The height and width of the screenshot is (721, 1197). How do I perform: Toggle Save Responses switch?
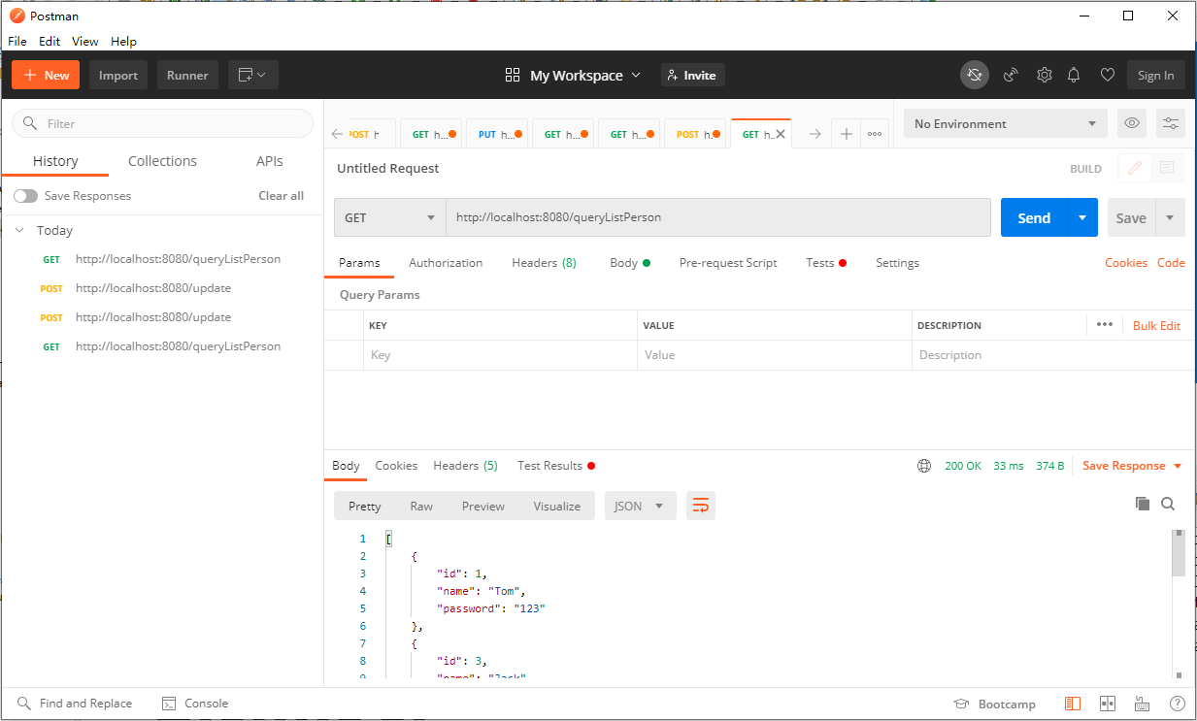[25, 196]
